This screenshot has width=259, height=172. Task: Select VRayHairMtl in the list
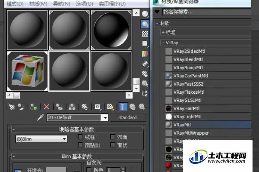[x=208, y=108]
